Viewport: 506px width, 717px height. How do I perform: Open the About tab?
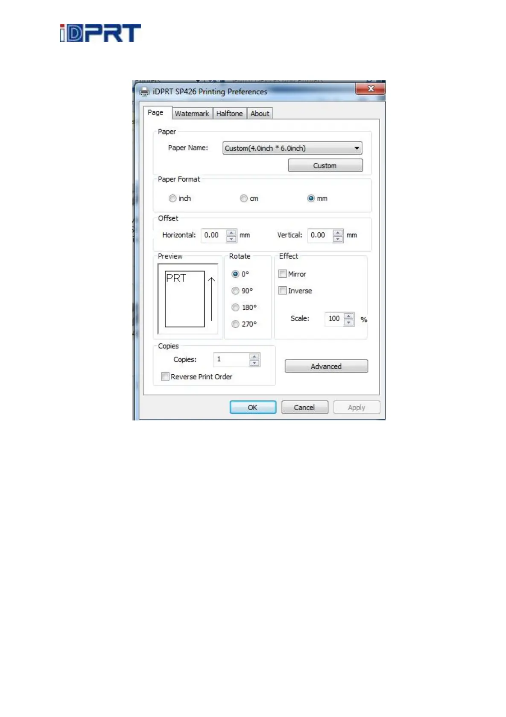coord(260,114)
